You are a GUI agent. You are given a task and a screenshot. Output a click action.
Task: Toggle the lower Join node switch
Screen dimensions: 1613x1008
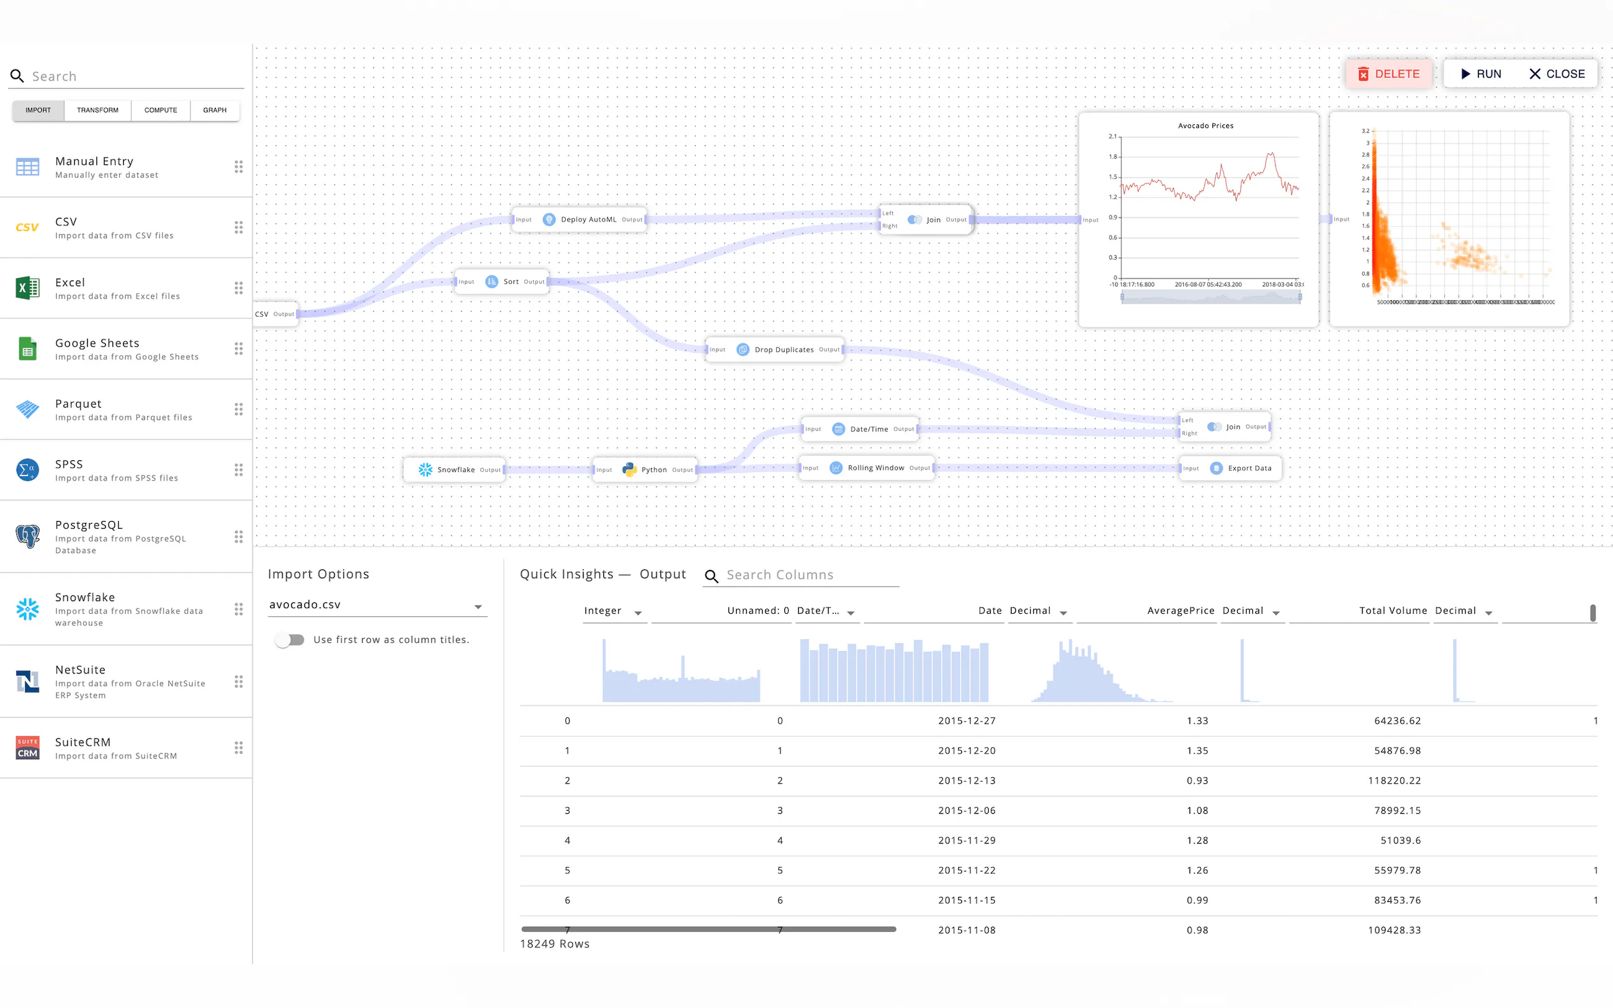(1214, 427)
